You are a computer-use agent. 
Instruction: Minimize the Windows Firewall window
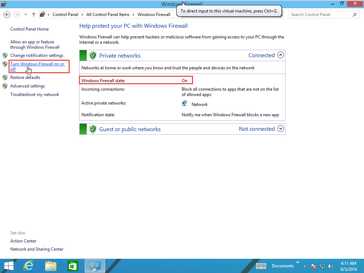coord(333,4)
